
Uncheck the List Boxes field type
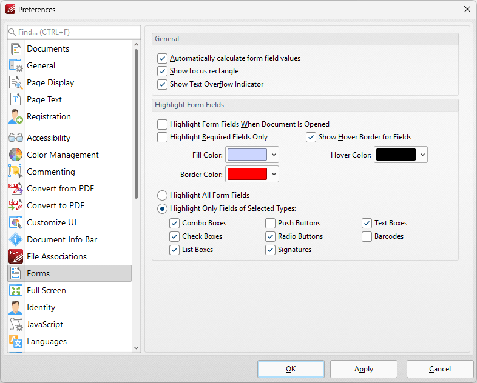tap(174, 250)
